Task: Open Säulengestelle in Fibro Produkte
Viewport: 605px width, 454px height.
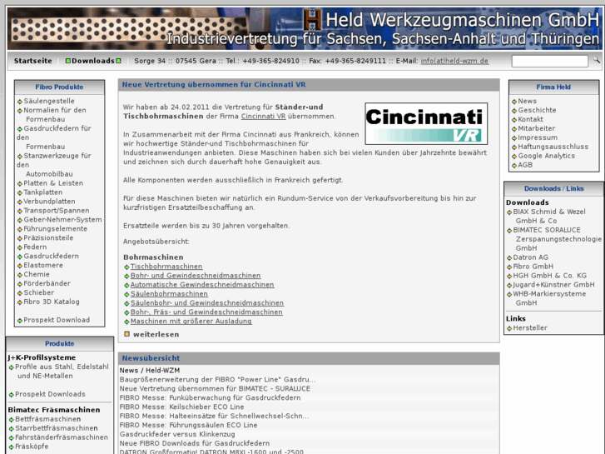Action: (x=49, y=101)
